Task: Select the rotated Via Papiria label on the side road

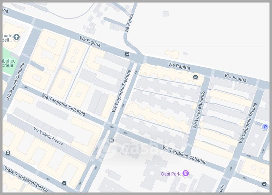Action: point(129,23)
